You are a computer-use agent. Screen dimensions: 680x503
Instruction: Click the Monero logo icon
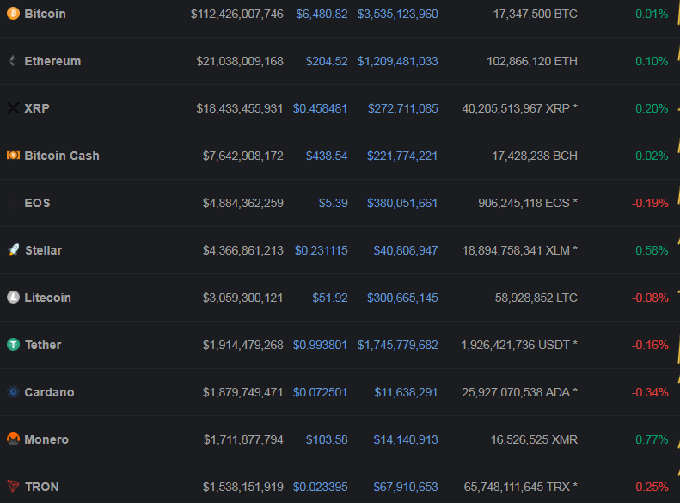coord(13,439)
